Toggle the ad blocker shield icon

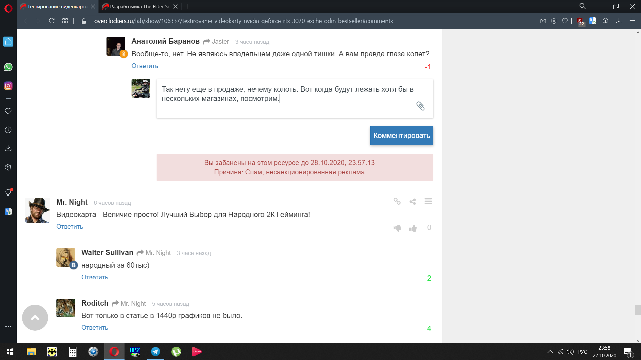(554, 21)
